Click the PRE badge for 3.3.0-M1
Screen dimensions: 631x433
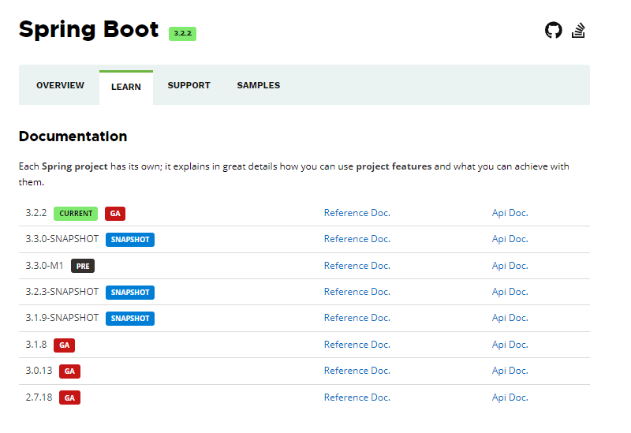point(83,266)
